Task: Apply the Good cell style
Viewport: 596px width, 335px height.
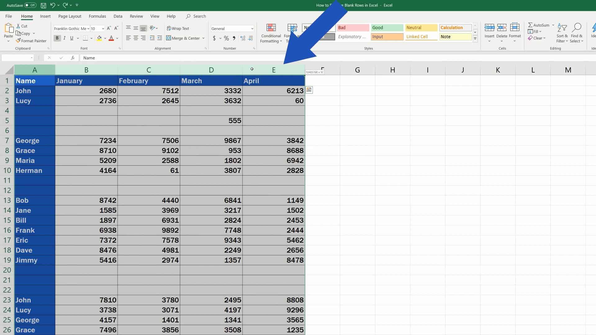Action: pos(386,27)
